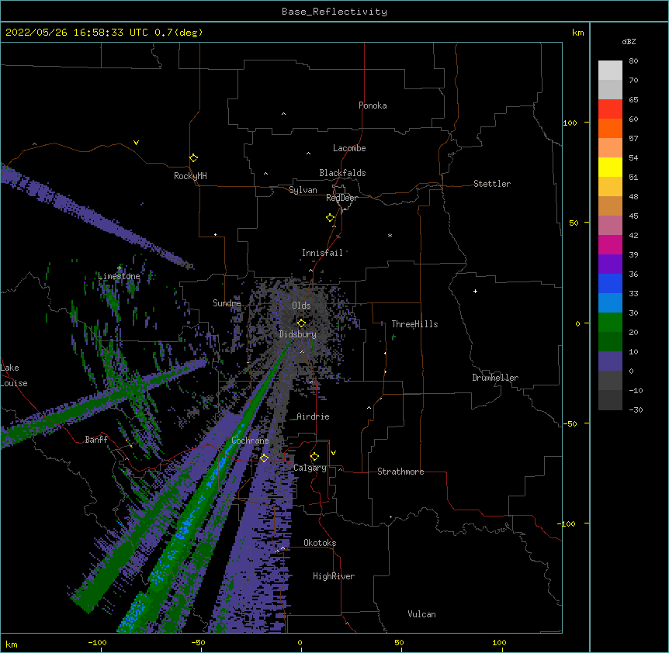Select the yellow 54 dBZ legend swatch
The height and width of the screenshot is (653, 669).
pyautogui.click(x=610, y=167)
